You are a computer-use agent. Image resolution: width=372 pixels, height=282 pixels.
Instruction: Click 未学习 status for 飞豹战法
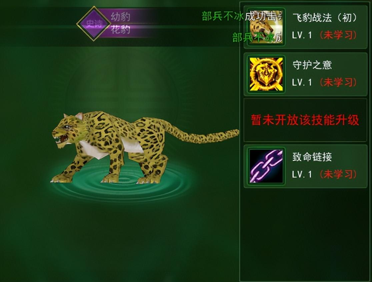(x=338, y=35)
